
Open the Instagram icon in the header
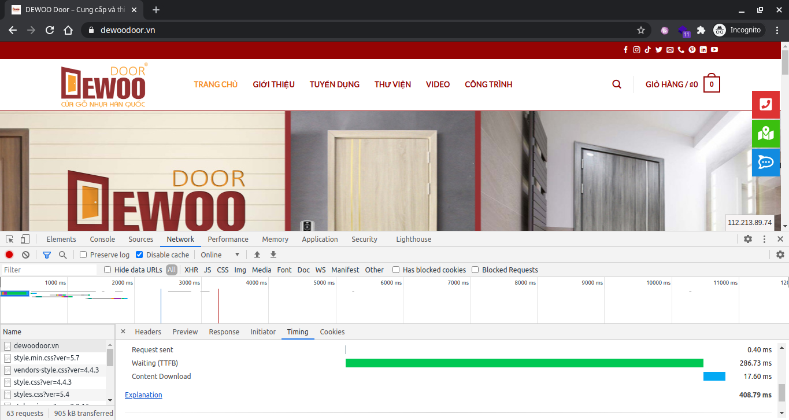(636, 50)
